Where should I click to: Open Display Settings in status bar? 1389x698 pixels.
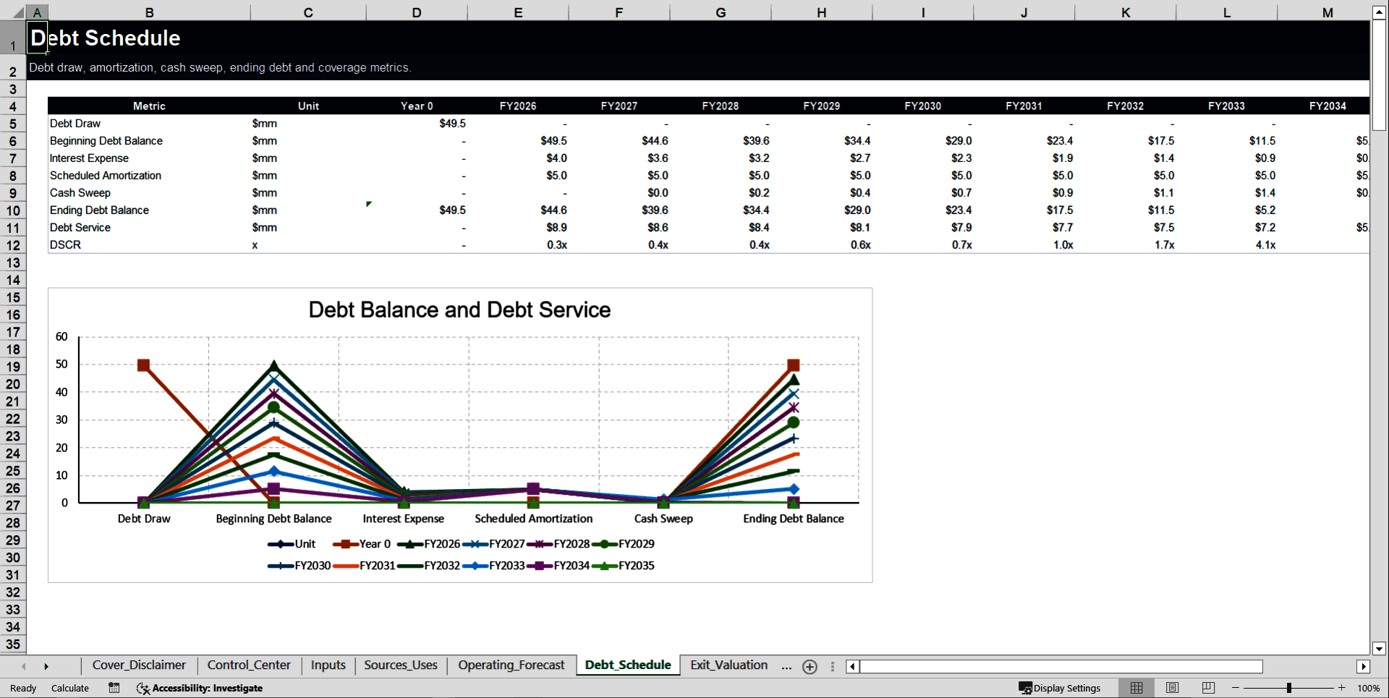1060,688
